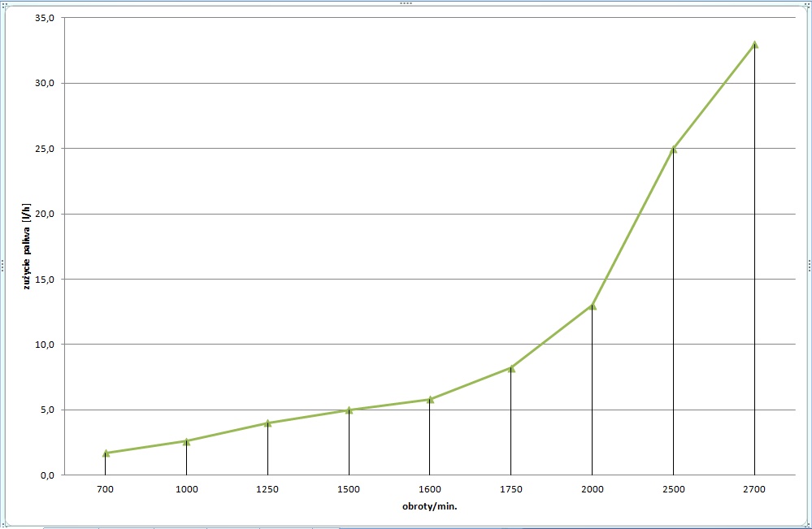Select the data marker at 700 obroty/min
The image size is (812, 529).
106,453
